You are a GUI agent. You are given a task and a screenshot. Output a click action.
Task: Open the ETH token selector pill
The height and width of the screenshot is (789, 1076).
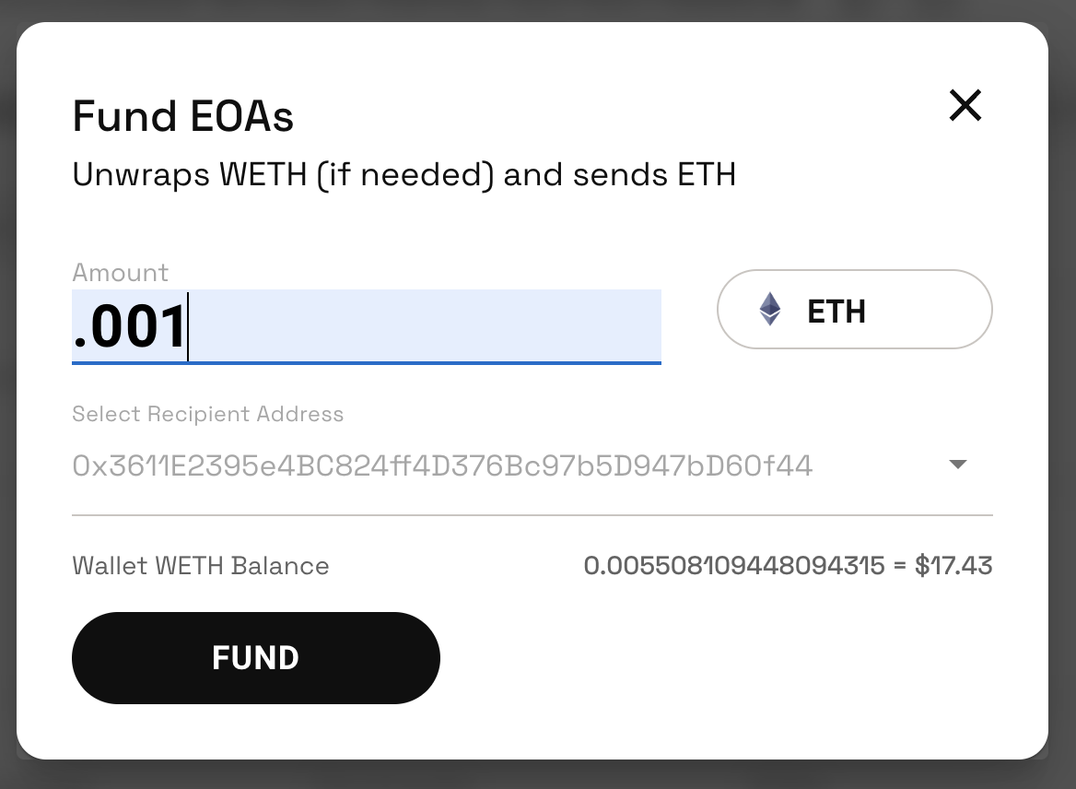point(854,310)
